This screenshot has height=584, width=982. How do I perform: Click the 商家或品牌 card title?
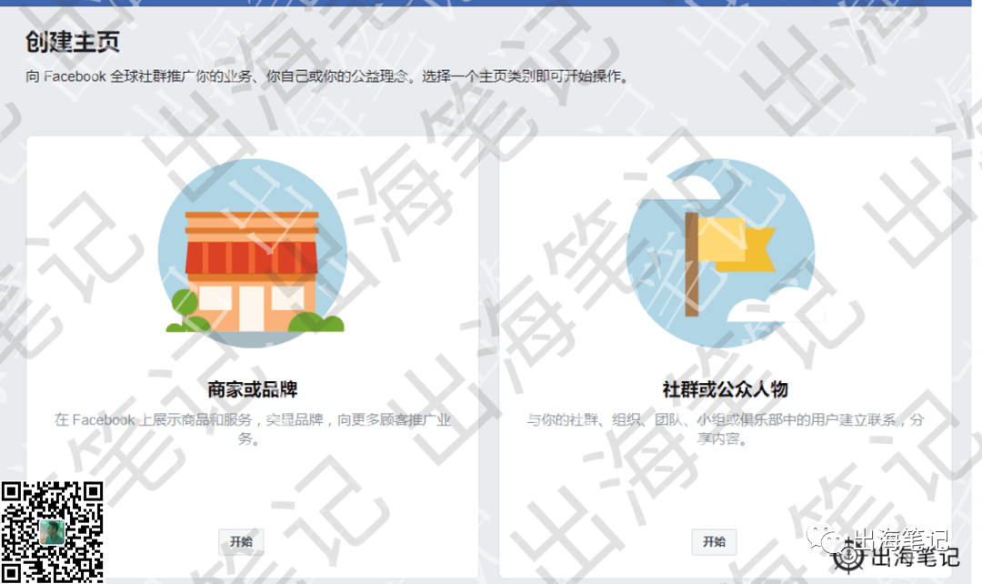click(253, 389)
